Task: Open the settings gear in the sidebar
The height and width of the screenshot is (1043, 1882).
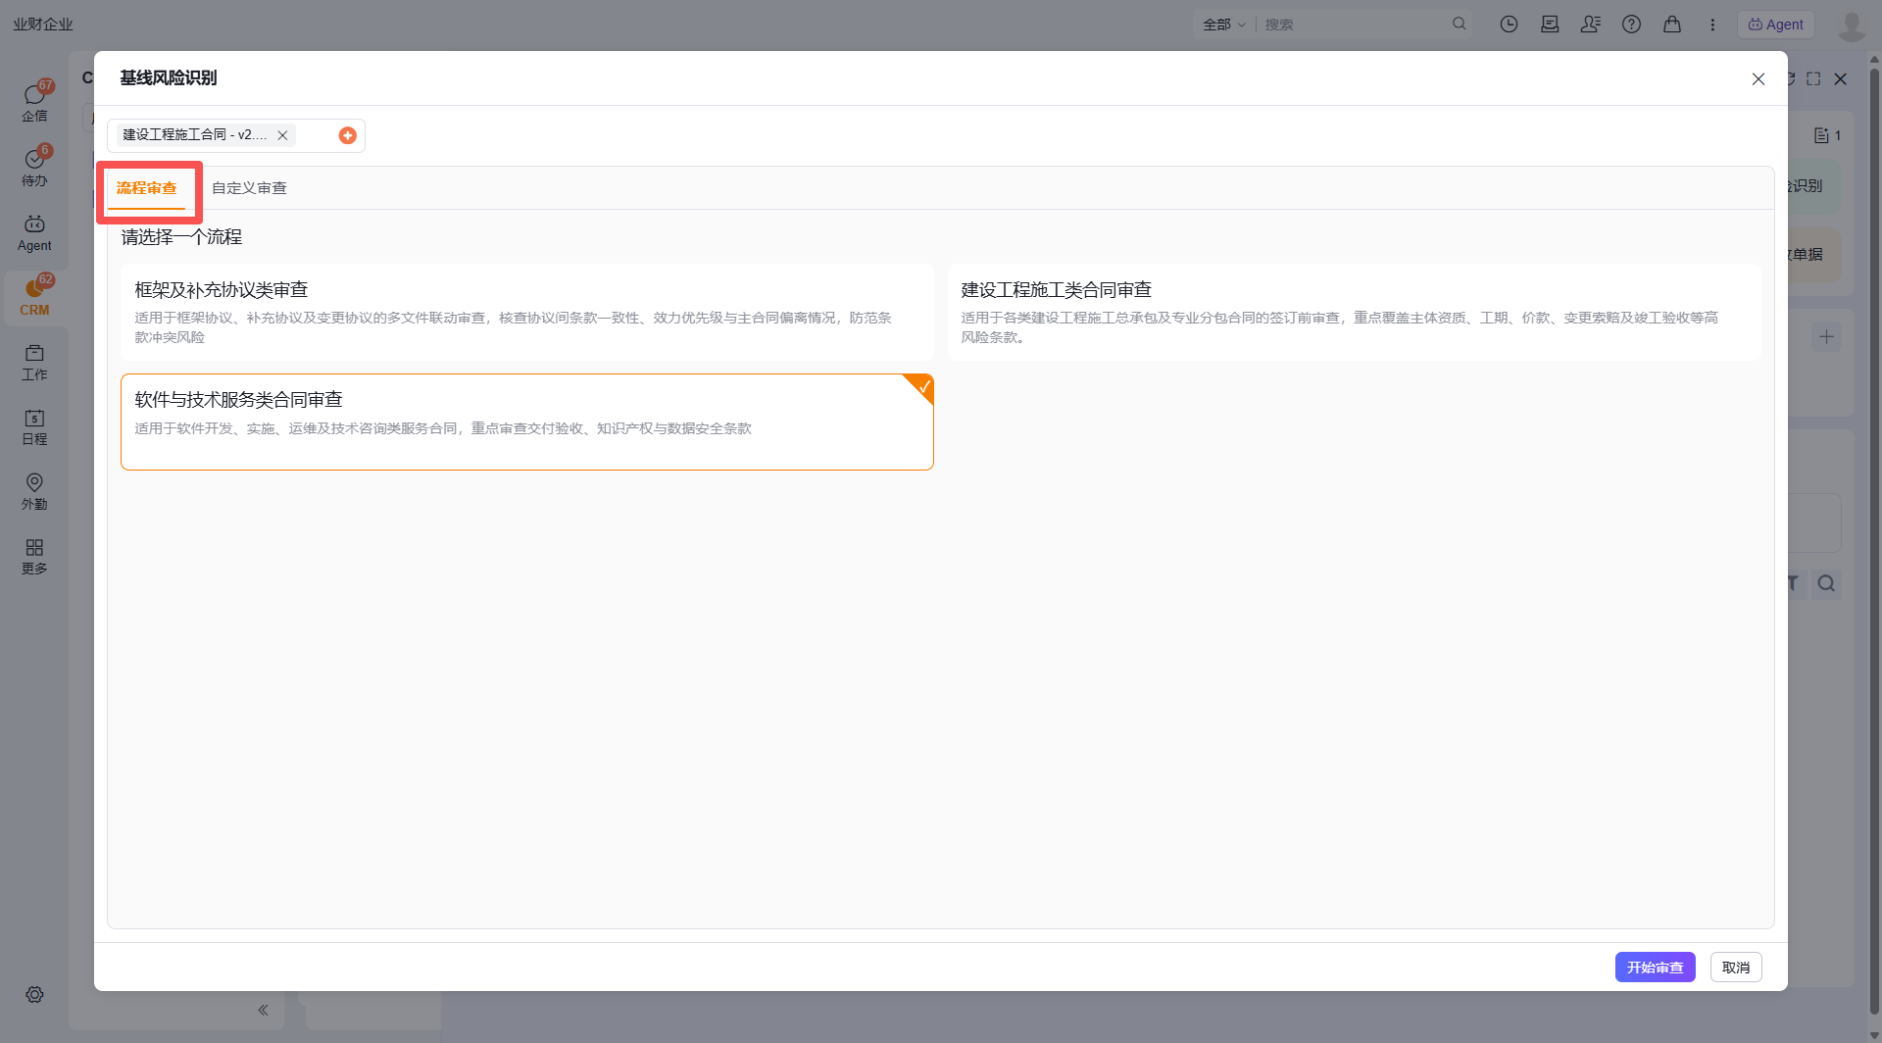Action: pos(34,994)
